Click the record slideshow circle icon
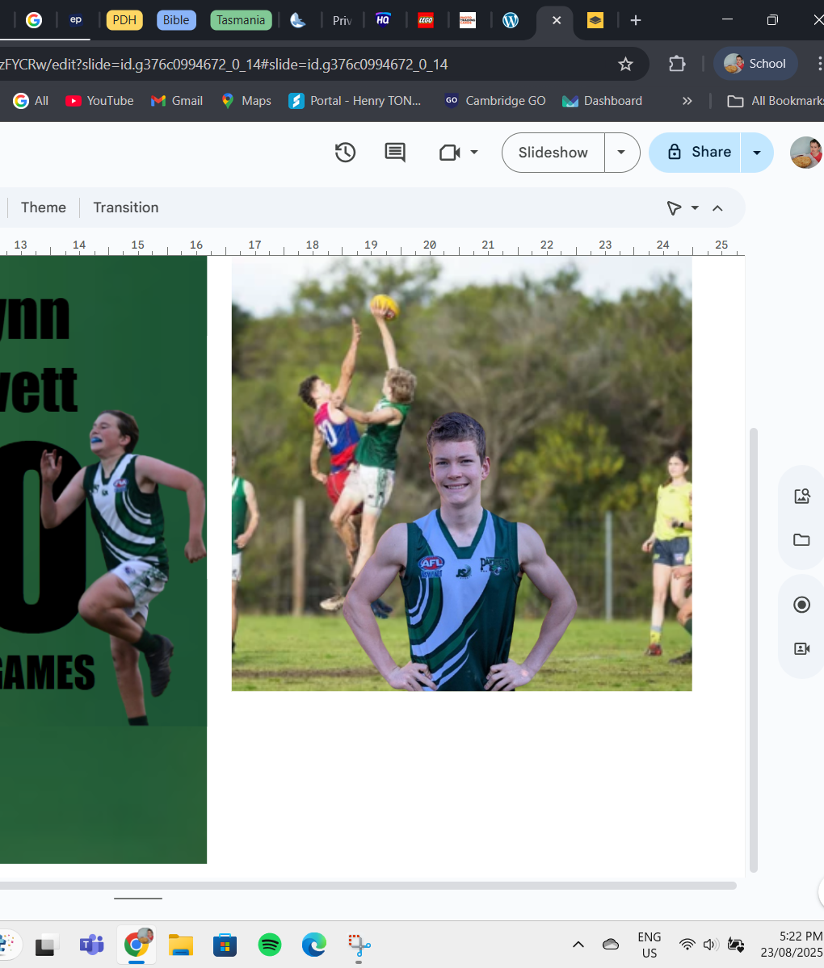This screenshot has width=824, height=968. (801, 605)
